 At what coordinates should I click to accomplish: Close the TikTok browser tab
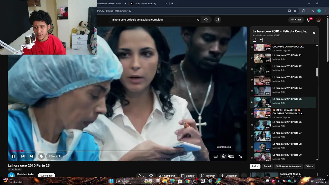point(166,4)
